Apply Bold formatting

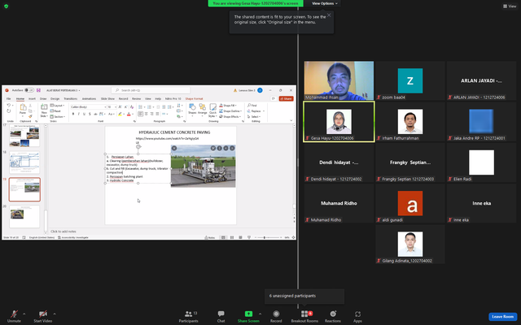(x=73, y=114)
